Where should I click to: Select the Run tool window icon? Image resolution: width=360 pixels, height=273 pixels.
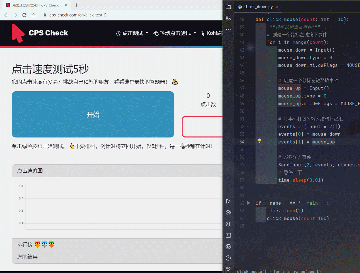click(228, 201)
